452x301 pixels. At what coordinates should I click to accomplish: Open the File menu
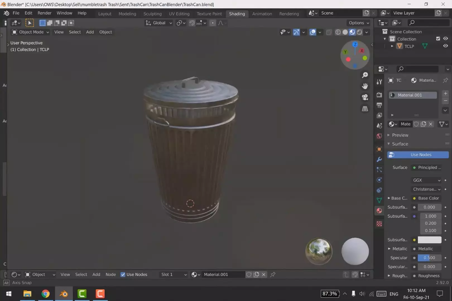point(16,13)
